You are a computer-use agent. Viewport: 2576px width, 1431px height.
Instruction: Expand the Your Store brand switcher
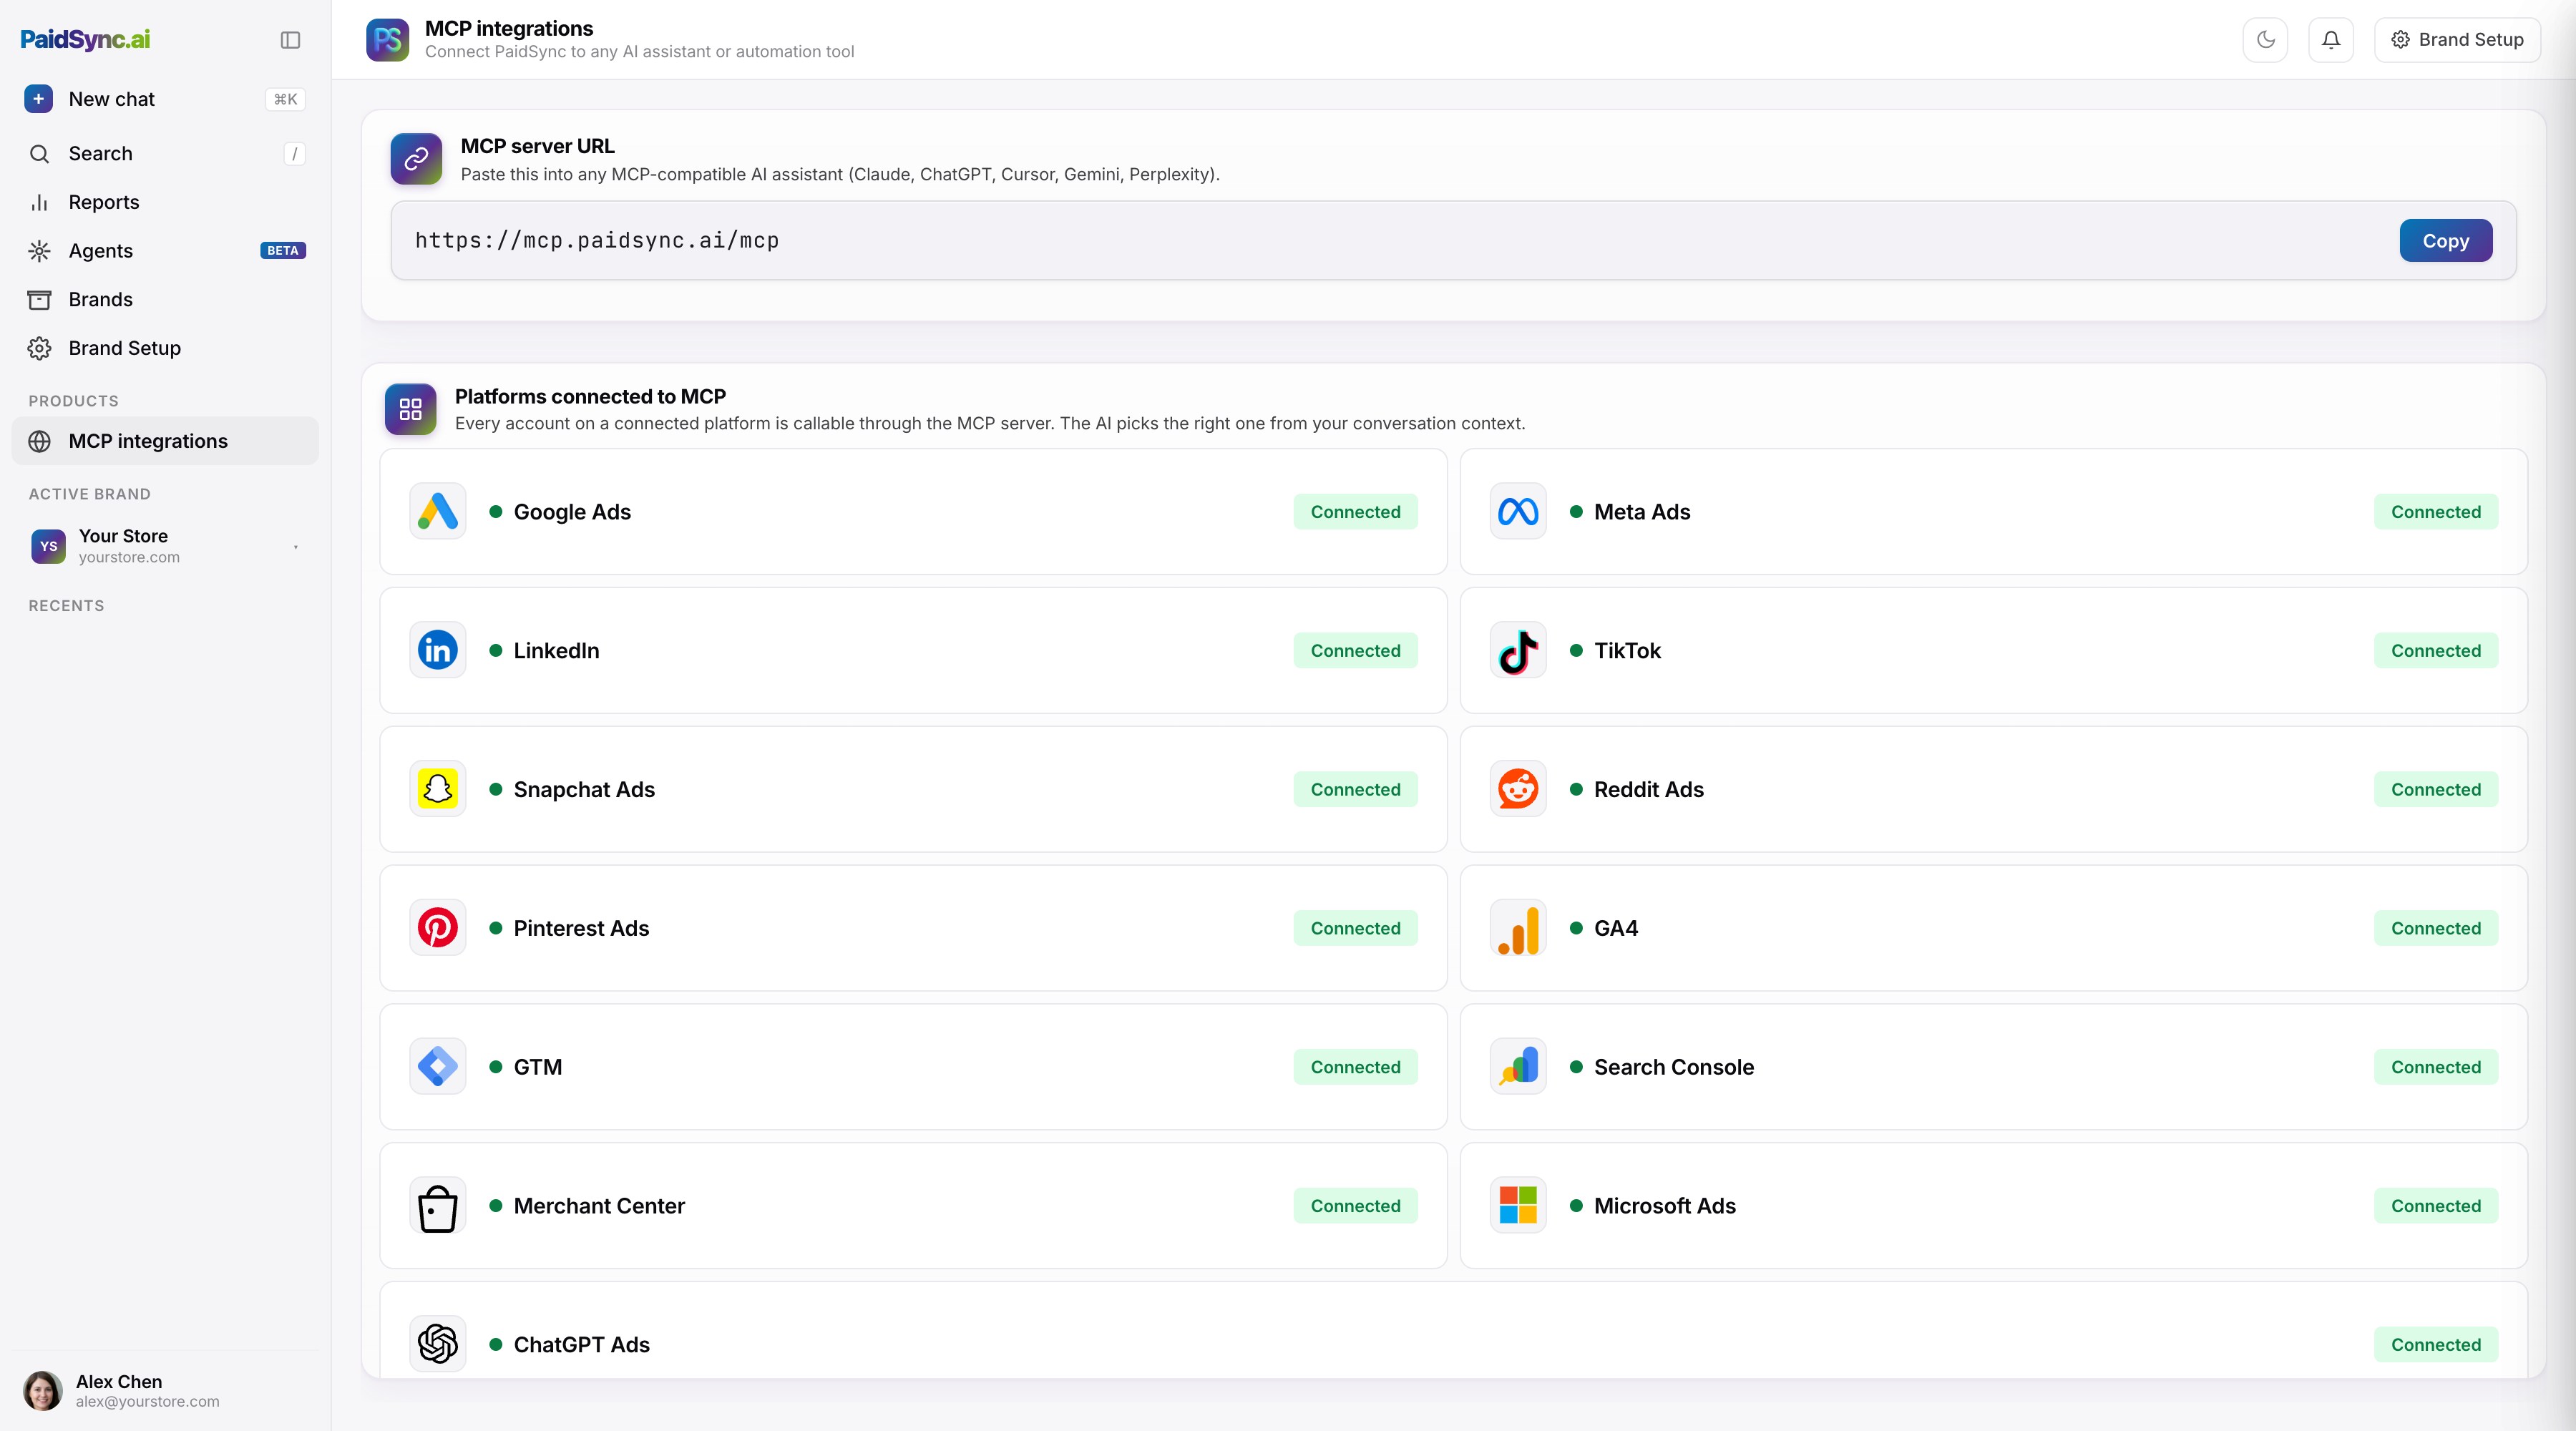click(x=165, y=546)
